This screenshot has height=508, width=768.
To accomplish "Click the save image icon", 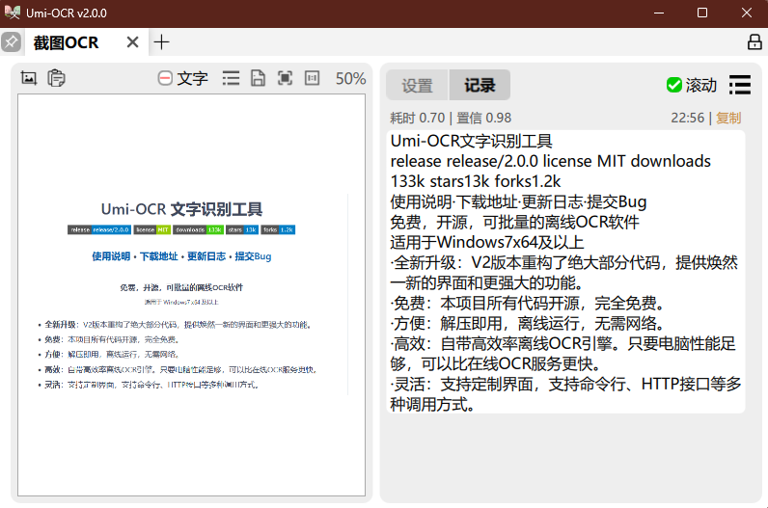I will [258, 79].
